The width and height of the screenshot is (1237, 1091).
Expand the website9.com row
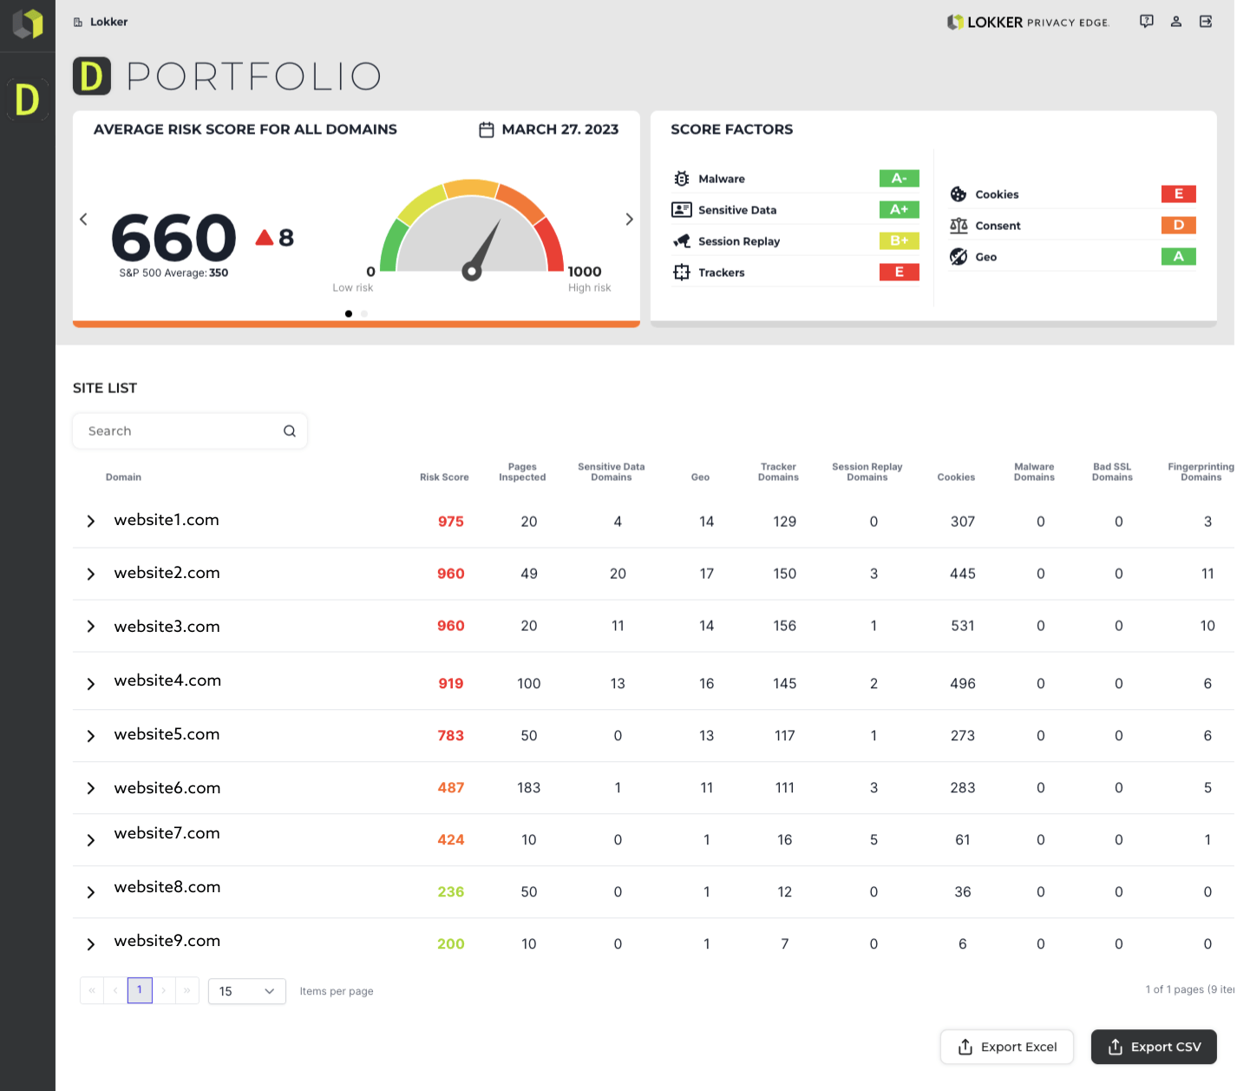coord(90,944)
